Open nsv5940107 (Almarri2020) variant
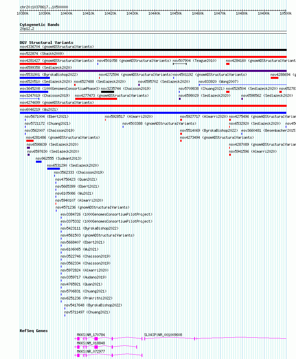This screenshot has width=296, height=359. [79, 200]
